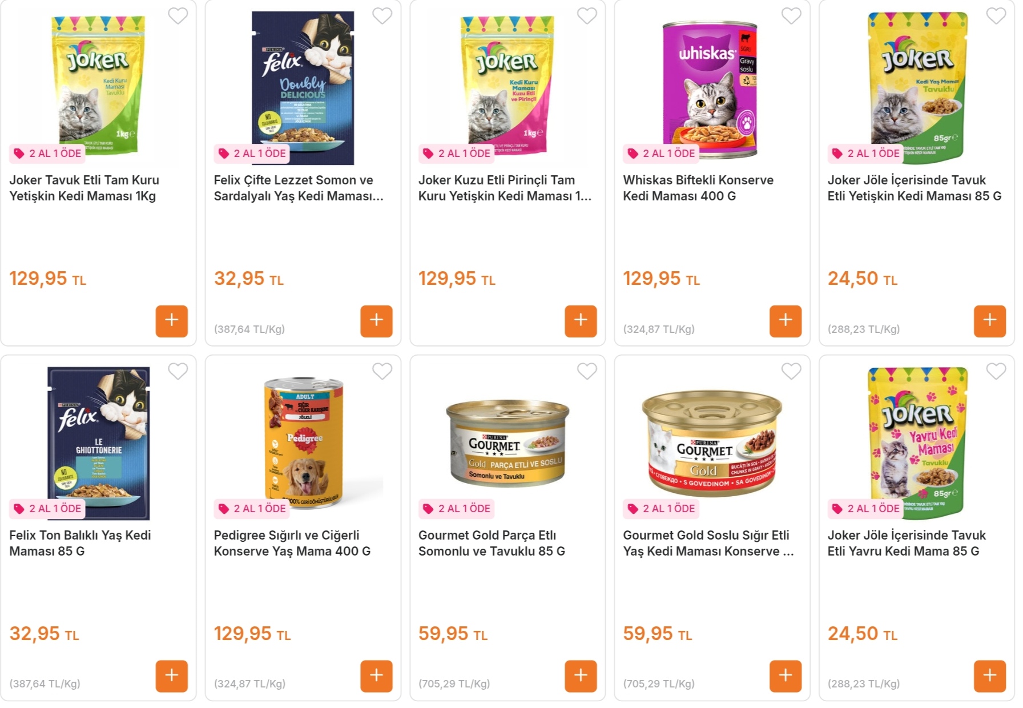This screenshot has width=1023, height=708.
Task: Add Gourmet Gold Soslu Sığır Etli to cart
Action: (785, 676)
